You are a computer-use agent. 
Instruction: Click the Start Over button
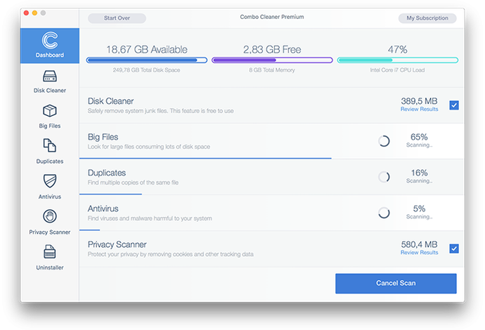[117, 18]
